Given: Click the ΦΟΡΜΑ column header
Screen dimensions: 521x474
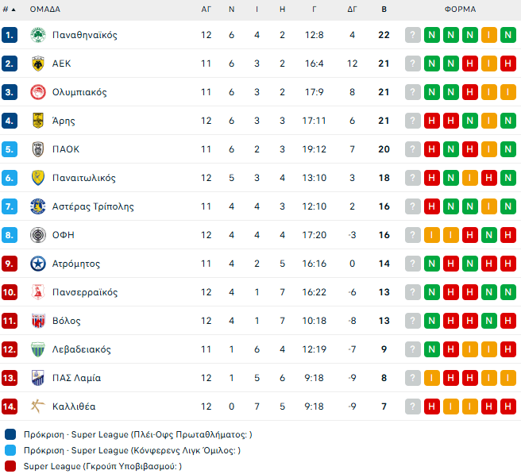Looking at the screenshot, I should 461,10.
